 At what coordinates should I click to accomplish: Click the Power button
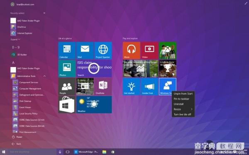(x=17, y=137)
